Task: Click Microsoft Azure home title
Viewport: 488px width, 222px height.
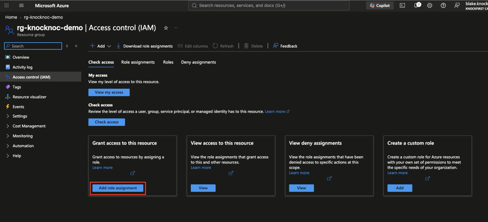Action: click(52, 6)
